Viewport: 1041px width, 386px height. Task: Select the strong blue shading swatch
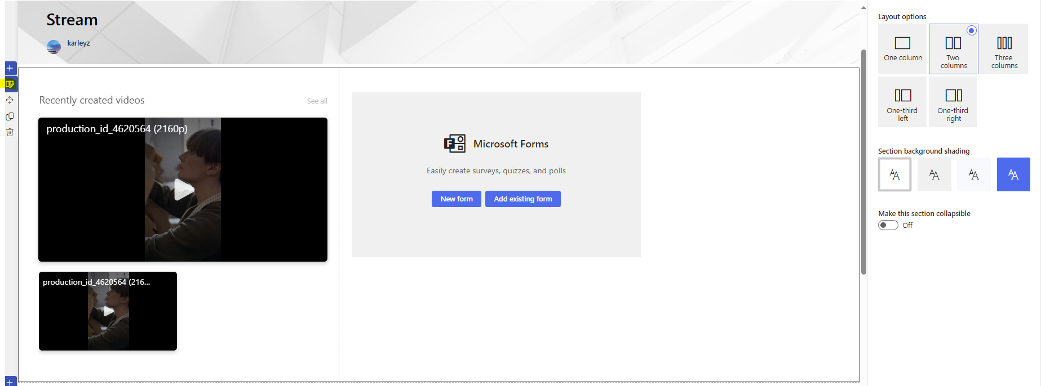1013,174
